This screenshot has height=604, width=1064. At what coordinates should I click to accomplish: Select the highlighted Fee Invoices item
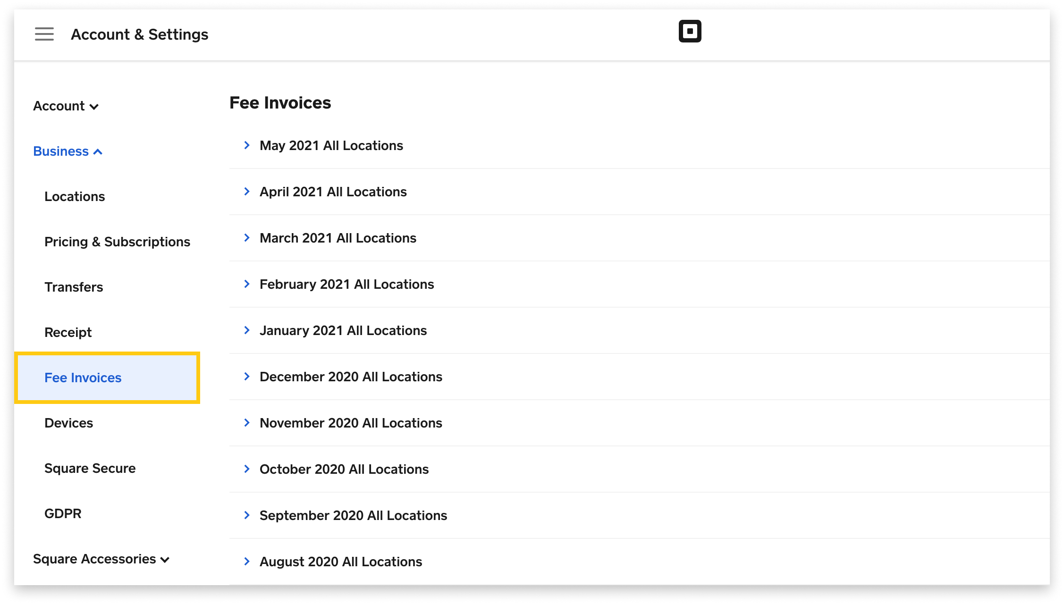(x=107, y=377)
